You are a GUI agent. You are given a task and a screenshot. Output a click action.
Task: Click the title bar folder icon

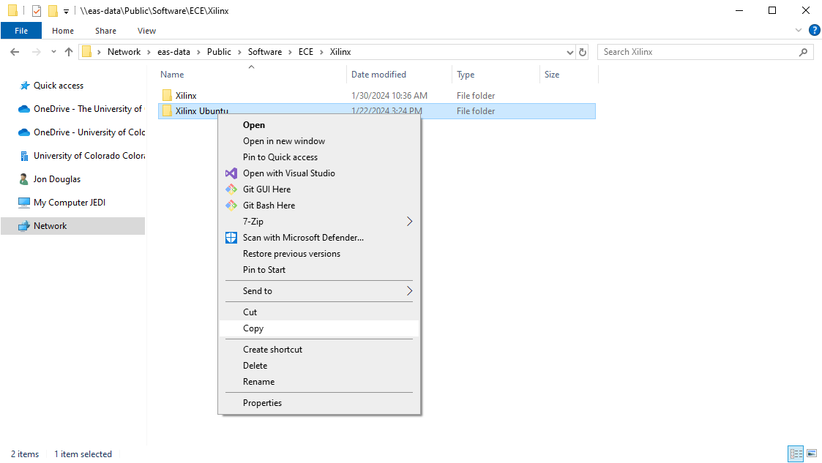(12, 10)
